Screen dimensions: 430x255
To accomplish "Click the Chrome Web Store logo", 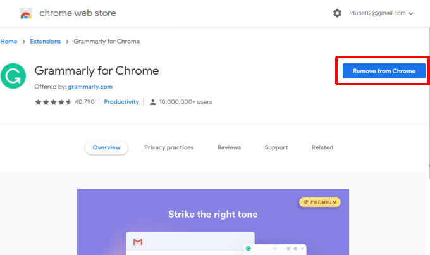I will (26, 13).
